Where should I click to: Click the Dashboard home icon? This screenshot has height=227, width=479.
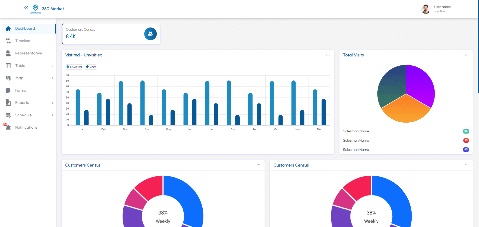tap(8, 29)
